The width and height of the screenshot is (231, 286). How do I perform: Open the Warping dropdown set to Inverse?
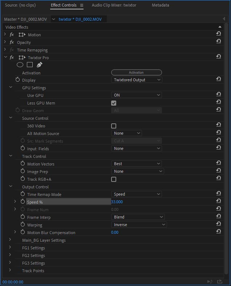point(139,225)
